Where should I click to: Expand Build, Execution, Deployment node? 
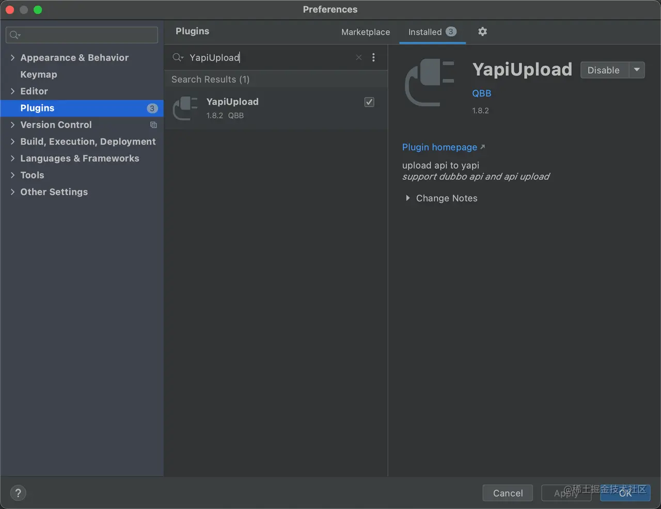pyautogui.click(x=12, y=141)
